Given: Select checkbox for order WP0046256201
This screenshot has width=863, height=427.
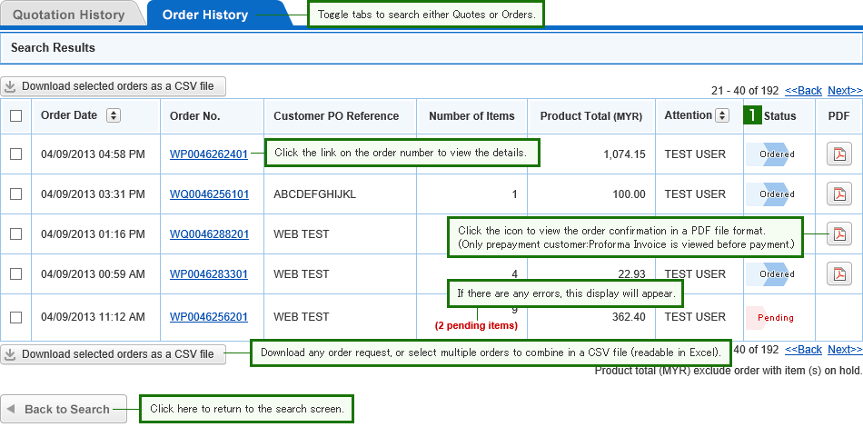Looking at the screenshot, I should (x=15, y=317).
